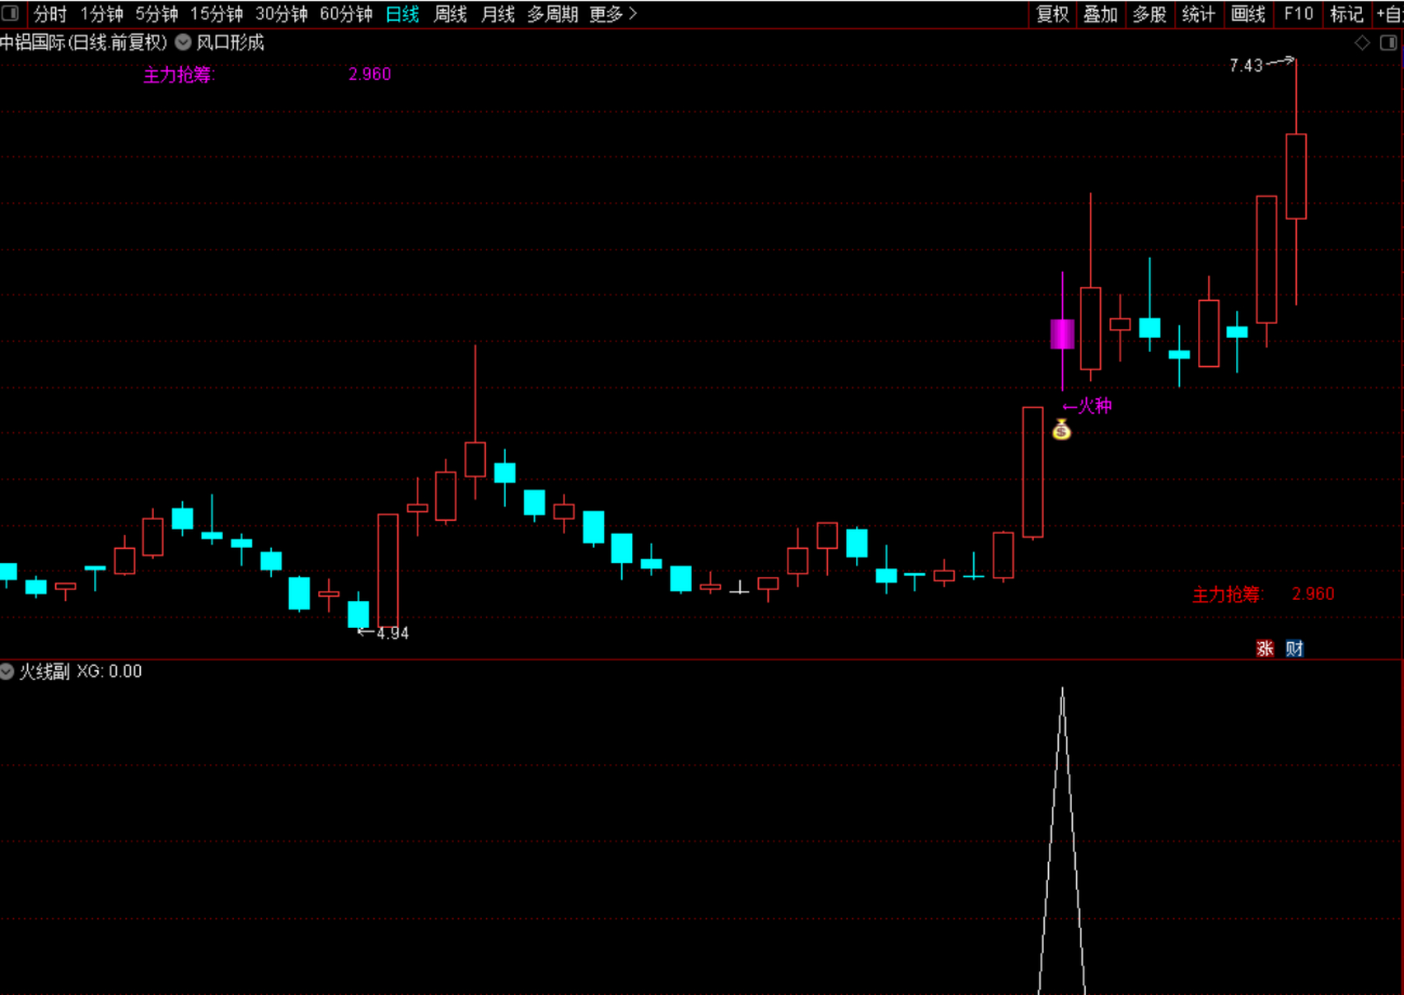
Task: Click the 中铝国际(日线.前复权) title
Action: [83, 42]
